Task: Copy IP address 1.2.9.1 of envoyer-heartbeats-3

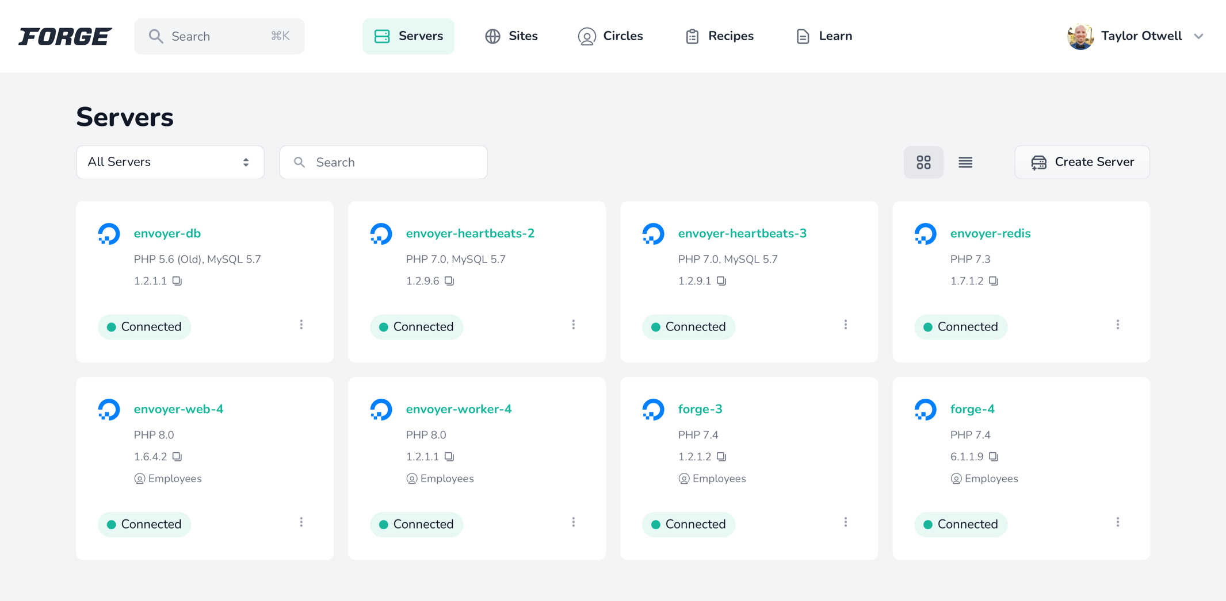Action: (x=721, y=281)
